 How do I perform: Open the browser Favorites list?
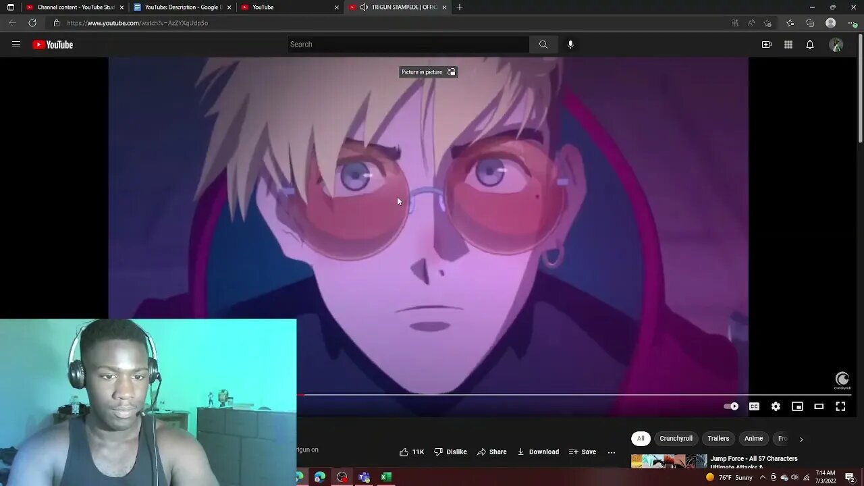pyautogui.click(x=790, y=23)
